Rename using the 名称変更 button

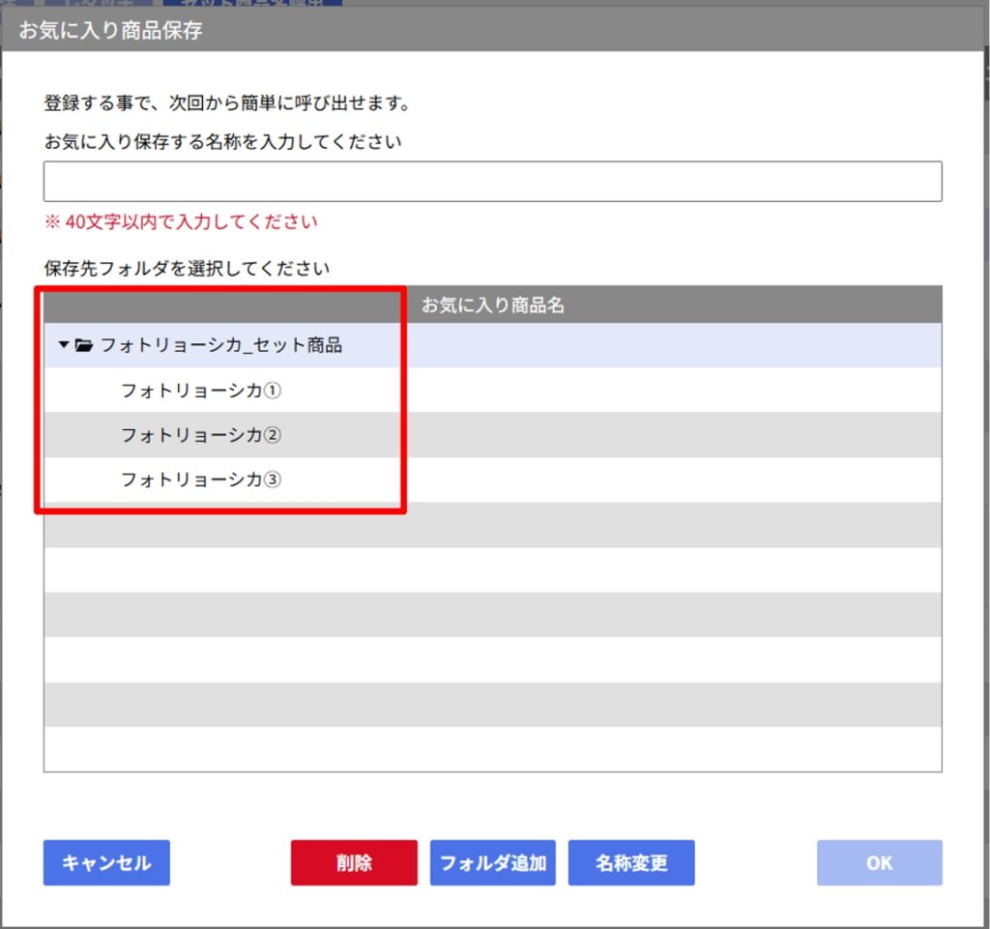coord(631,862)
